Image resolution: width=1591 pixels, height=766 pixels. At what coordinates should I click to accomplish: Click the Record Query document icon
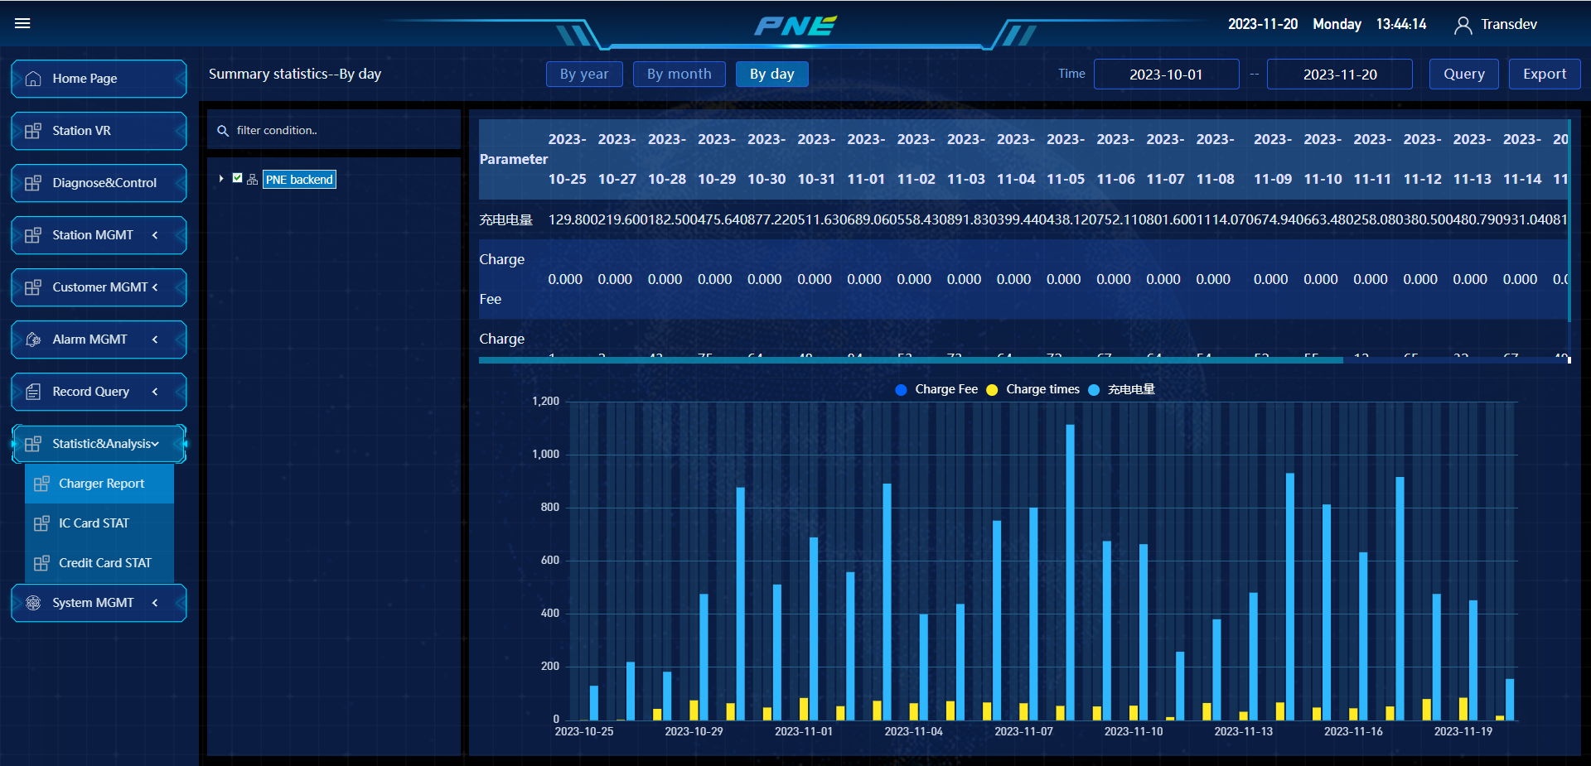coord(33,392)
